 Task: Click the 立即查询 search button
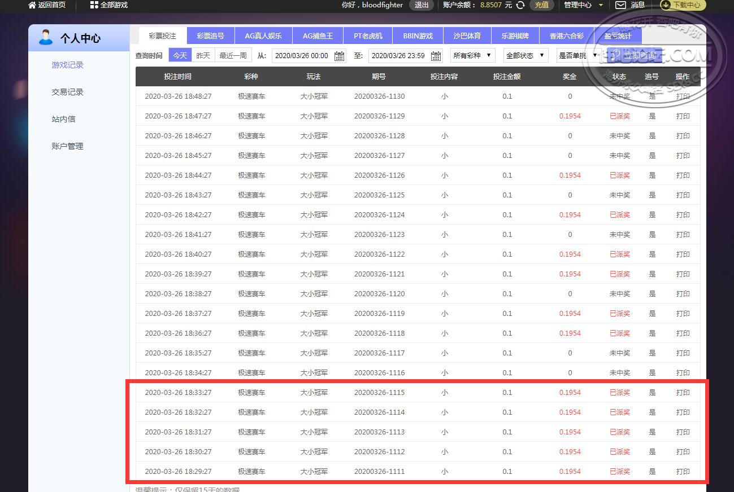click(x=636, y=55)
